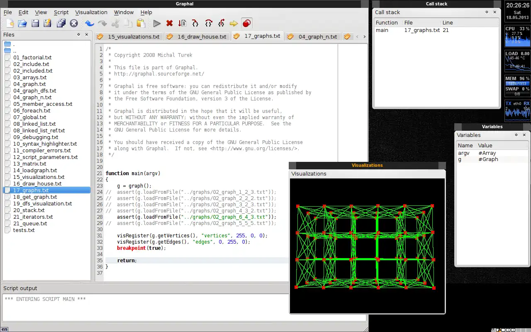
Task: Click the Paste clipboard icon
Action: [x=141, y=24]
